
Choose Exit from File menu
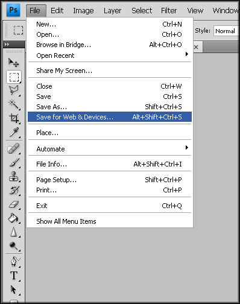pyautogui.click(x=110, y=206)
